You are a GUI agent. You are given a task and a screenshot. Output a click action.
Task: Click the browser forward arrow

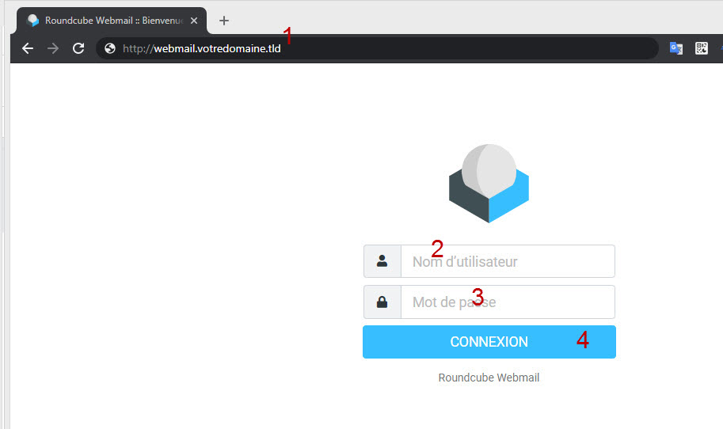coord(53,48)
